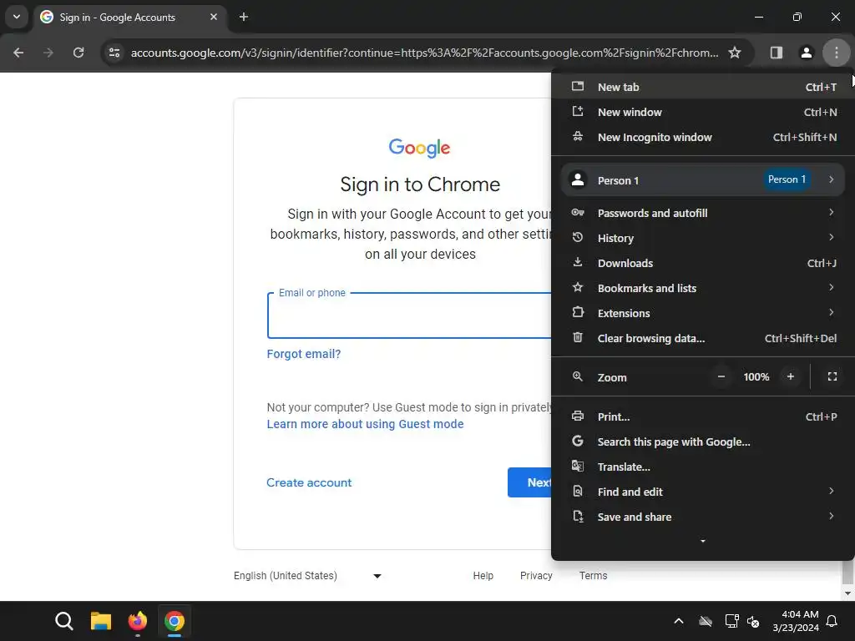Click the menu scroll-down arrow
855x641 pixels.
point(703,541)
